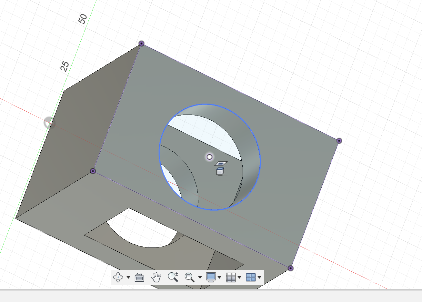Select the Orbit tool in the navigation bar
This screenshot has width=422, height=302.
pyautogui.click(x=118, y=277)
